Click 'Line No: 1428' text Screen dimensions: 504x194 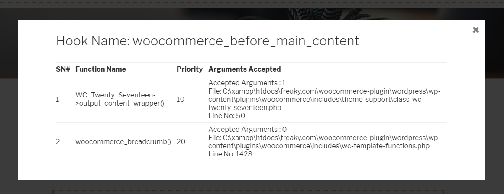(x=230, y=154)
